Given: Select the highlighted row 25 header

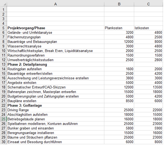Looking at the screenshot, I should tap(3, 119).
